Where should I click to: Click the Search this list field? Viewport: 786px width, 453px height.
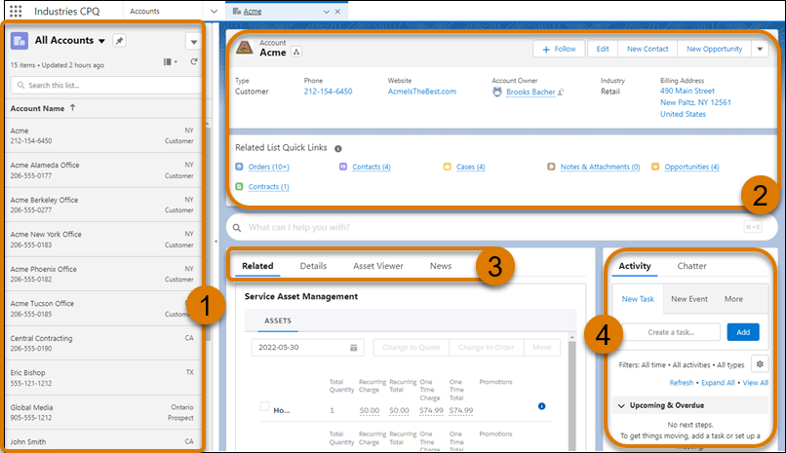[x=105, y=85]
